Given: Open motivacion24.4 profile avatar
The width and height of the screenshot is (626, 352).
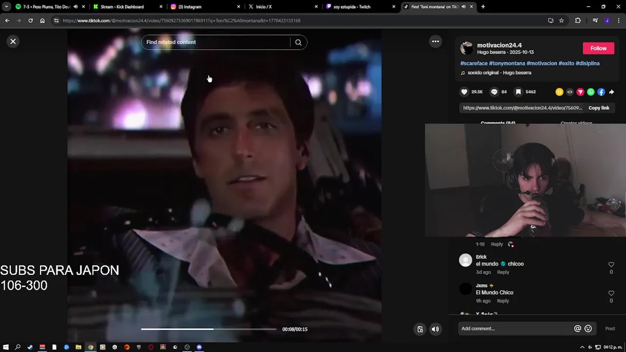Looking at the screenshot, I should pyautogui.click(x=467, y=48).
